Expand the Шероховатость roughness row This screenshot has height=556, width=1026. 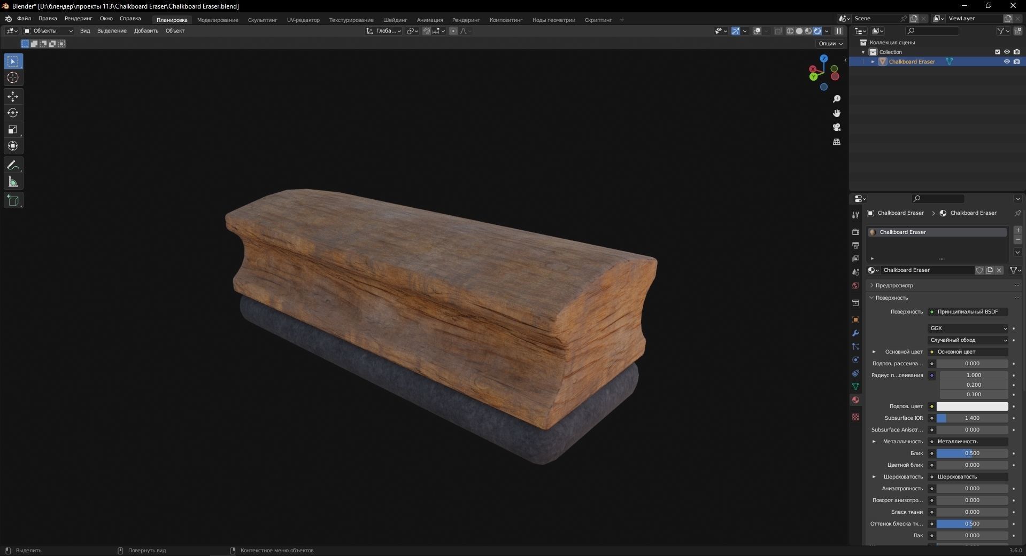click(x=874, y=477)
